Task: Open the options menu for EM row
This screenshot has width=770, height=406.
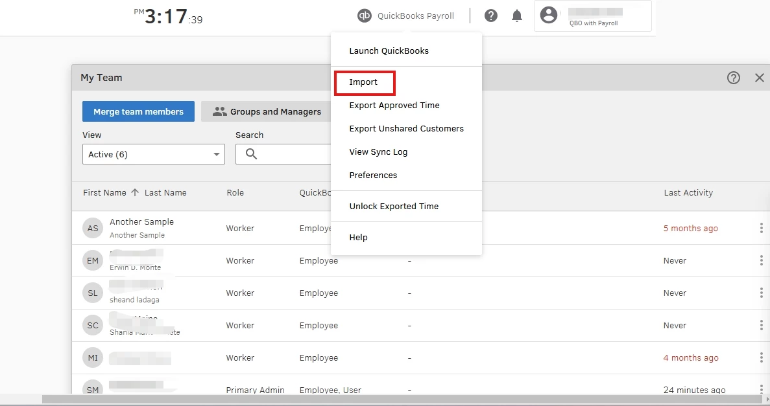Action: click(761, 260)
